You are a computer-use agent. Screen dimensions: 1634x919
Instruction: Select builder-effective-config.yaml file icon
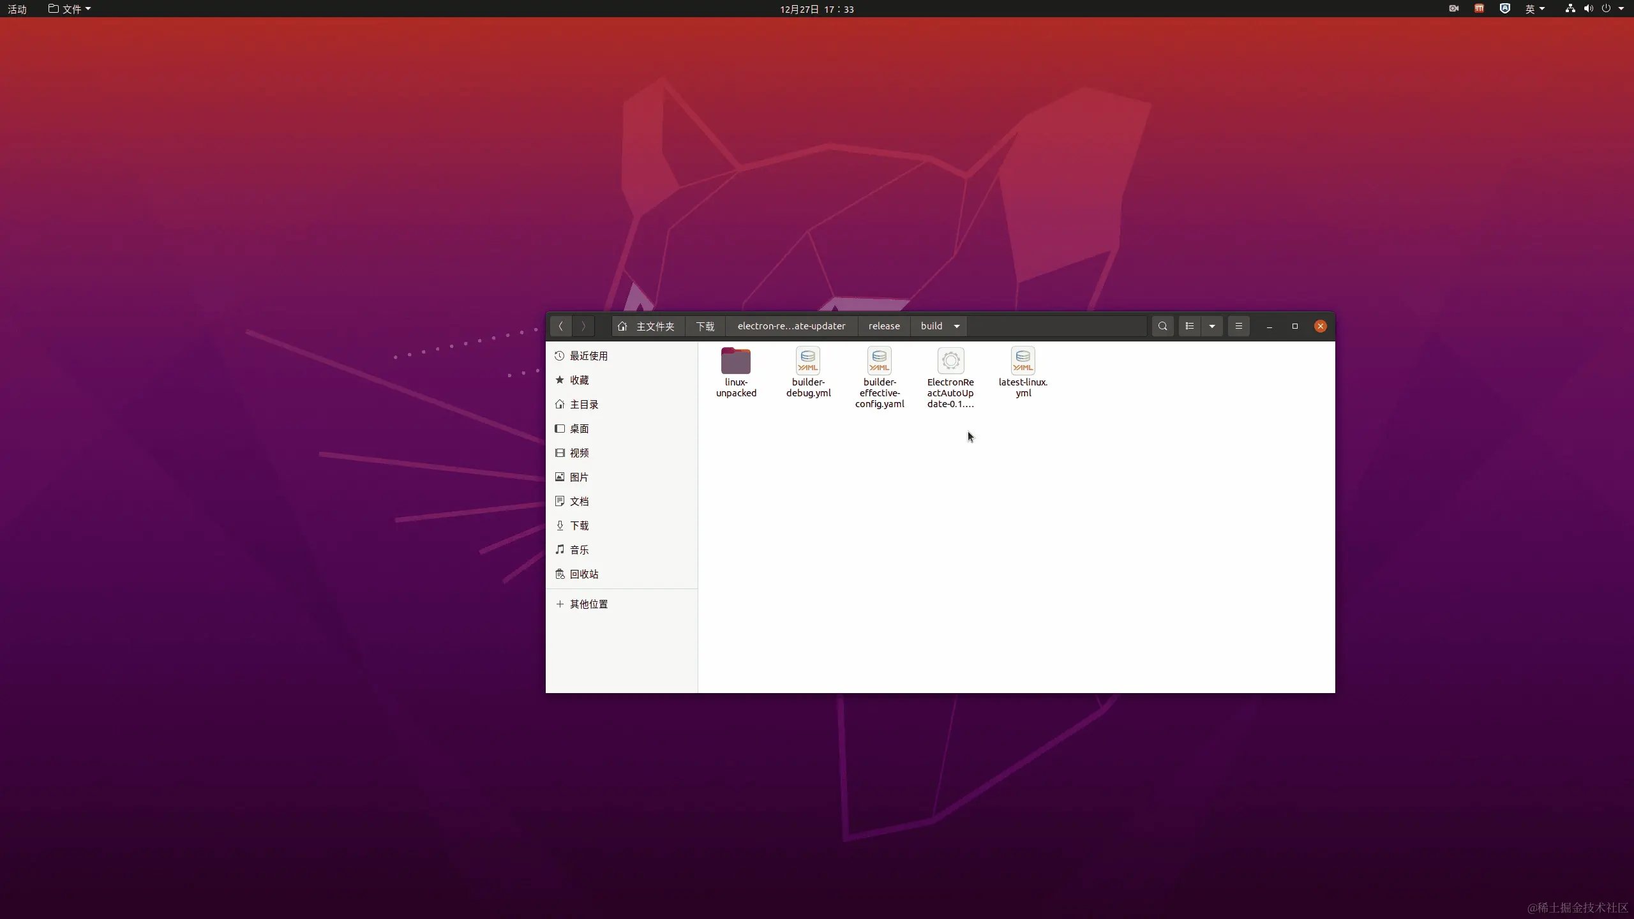880,361
